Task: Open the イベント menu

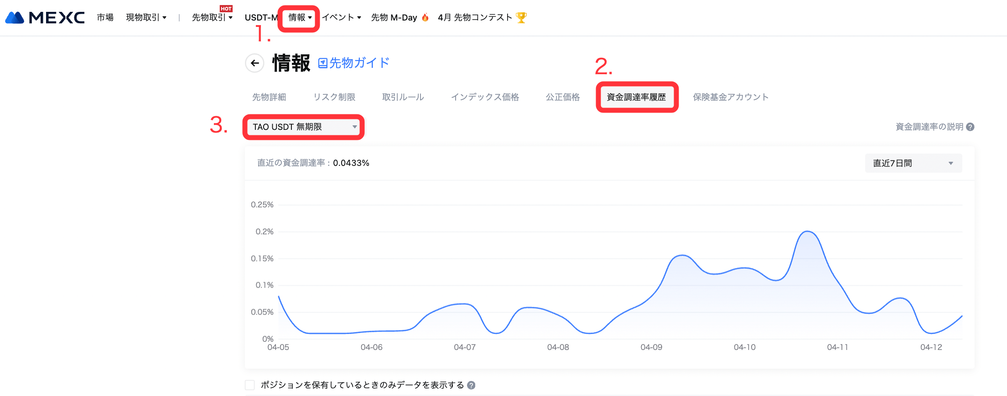Action: (341, 17)
